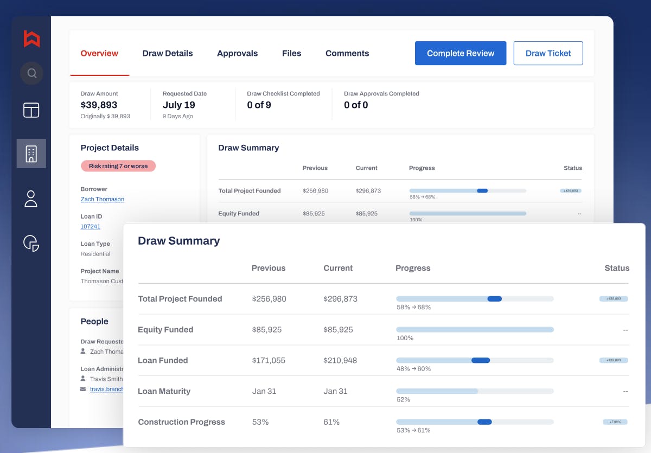
Task: Open the user profile icon in sidebar
Action: point(31,199)
